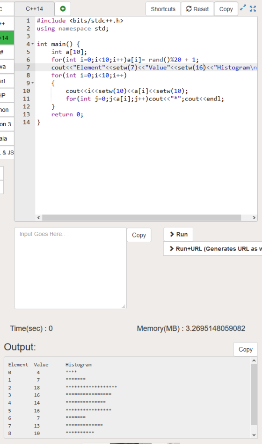This screenshot has width=262, height=444.
Task: Focus the Input Goes Here text area
Action: pos(70,268)
